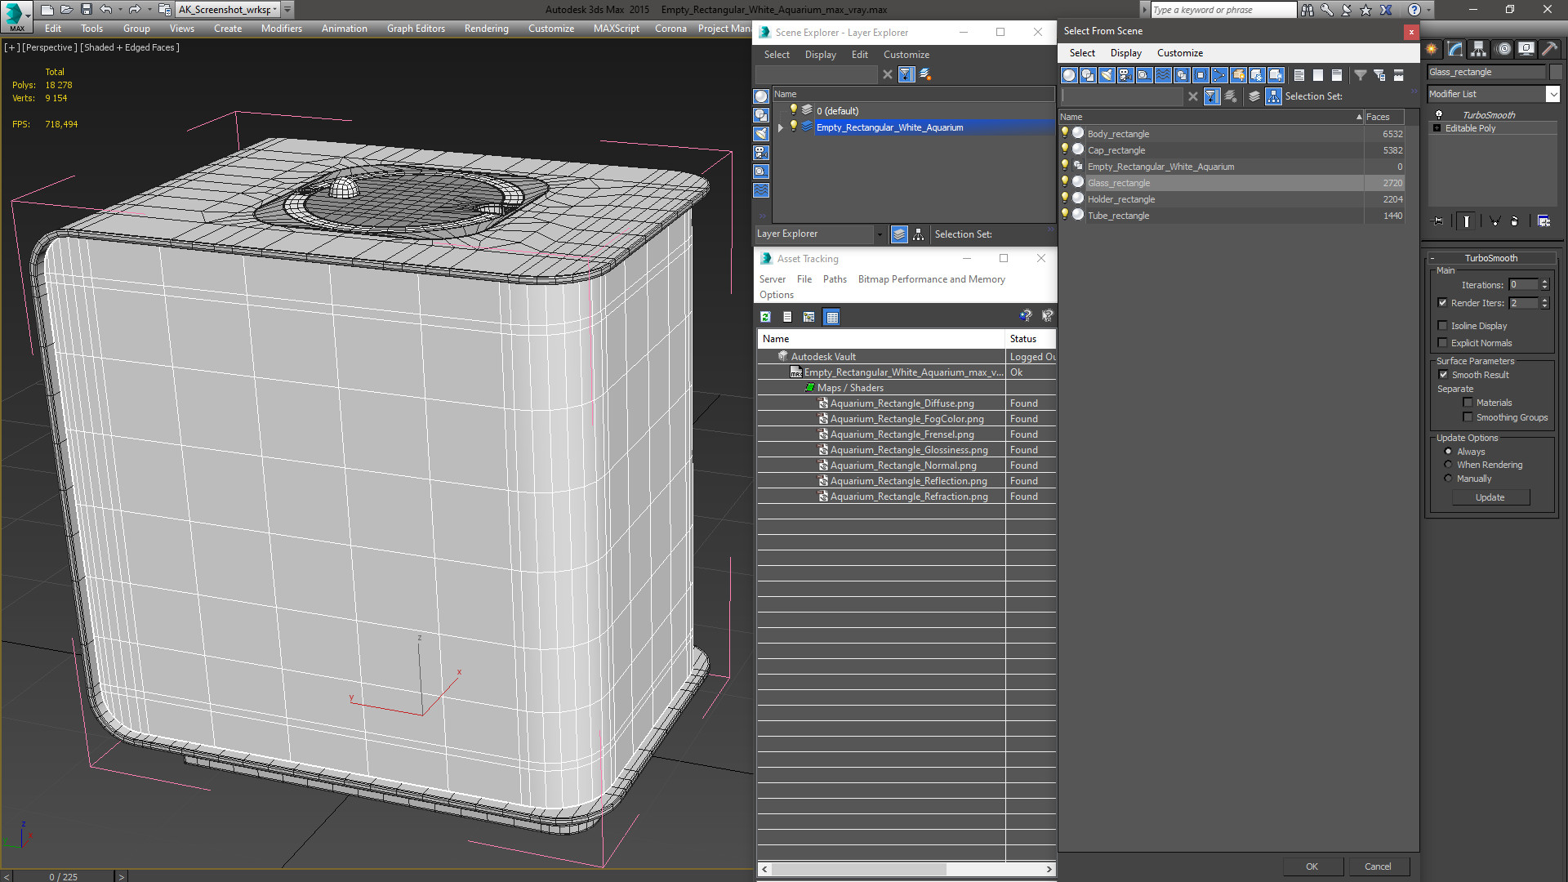Image resolution: width=1568 pixels, height=882 pixels.
Task: Open the Utilities hammer panel tab
Action: point(1549,49)
